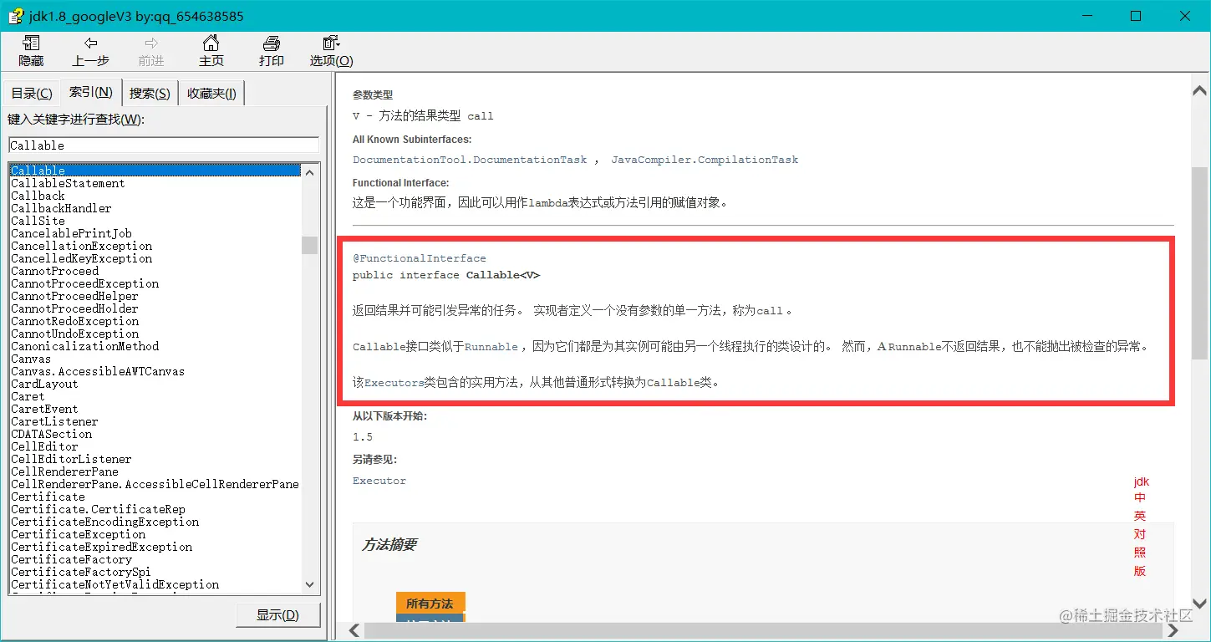The image size is (1211, 642).
Task: Open the DocumentationTool.DocumentationTask link
Action: tap(470, 160)
